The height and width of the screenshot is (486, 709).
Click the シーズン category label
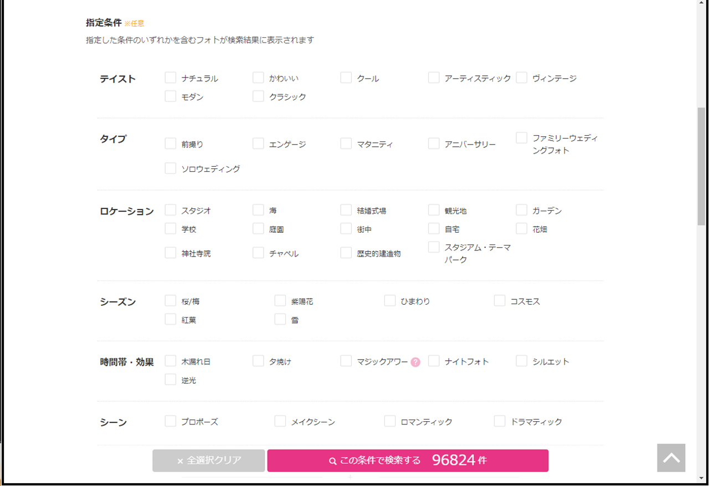pos(117,301)
